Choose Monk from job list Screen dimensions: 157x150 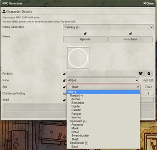click(x=103, y=128)
